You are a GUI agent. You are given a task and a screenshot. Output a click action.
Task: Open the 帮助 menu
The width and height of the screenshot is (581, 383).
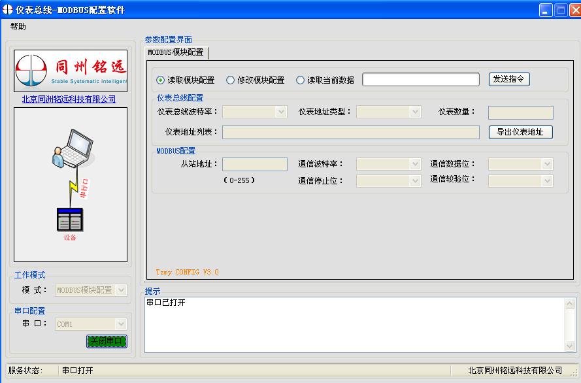pos(18,26)
